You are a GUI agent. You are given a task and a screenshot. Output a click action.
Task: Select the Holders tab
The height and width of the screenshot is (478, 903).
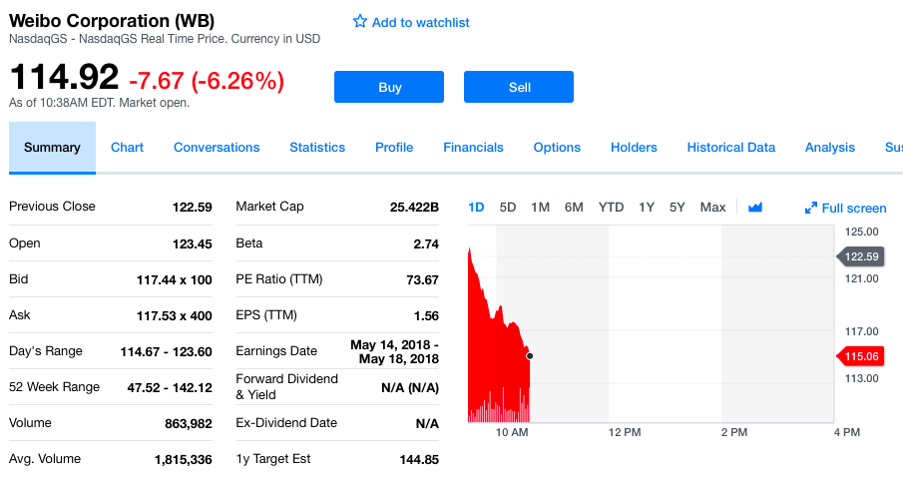point(634,148)
